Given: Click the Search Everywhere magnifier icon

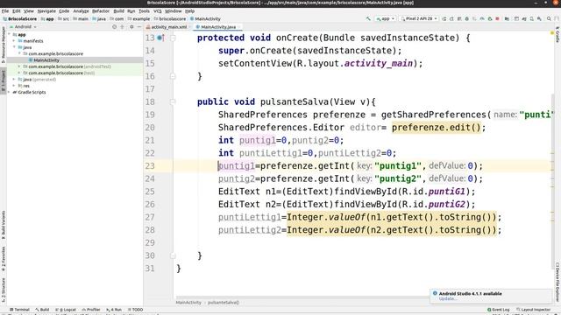Looking at the screenshot, I should point(549,18).
